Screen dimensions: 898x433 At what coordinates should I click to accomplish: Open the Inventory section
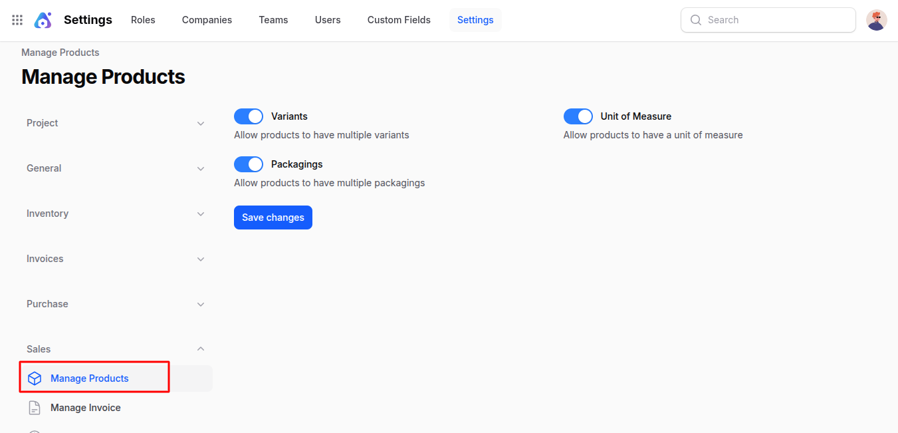pyautogui.click(x=201, y=214)
